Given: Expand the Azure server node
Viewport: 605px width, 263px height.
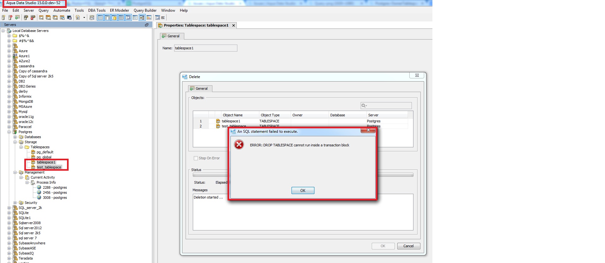Looking at the screenshot, I should pos(9,51).
